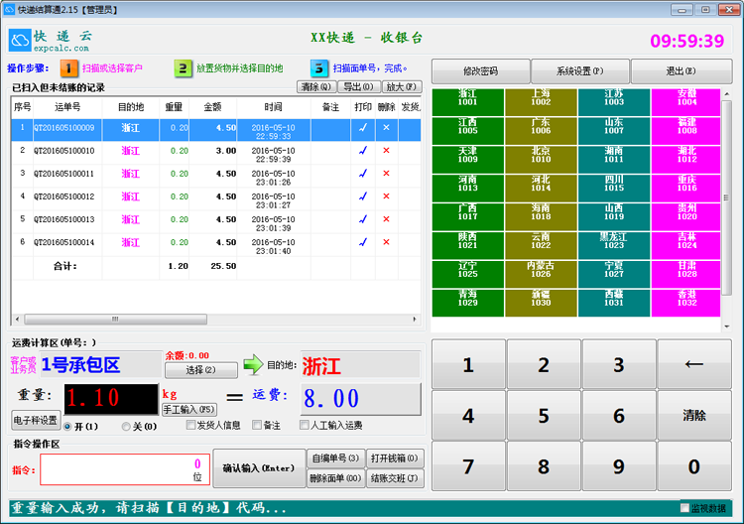Click the 金额 column header
This screenshot has height=524, width=744.
click(212, 107)
